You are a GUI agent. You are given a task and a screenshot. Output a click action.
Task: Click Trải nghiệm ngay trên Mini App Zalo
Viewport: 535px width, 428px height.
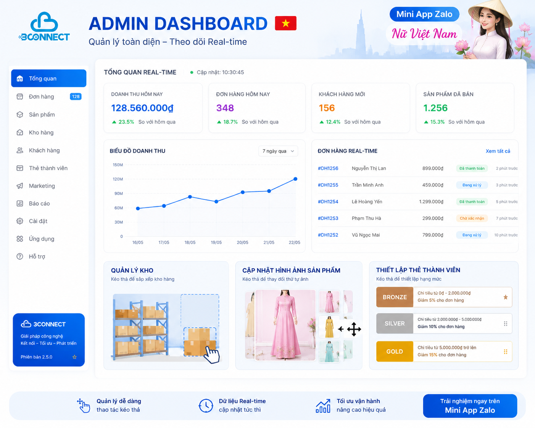tap(470, 406)
